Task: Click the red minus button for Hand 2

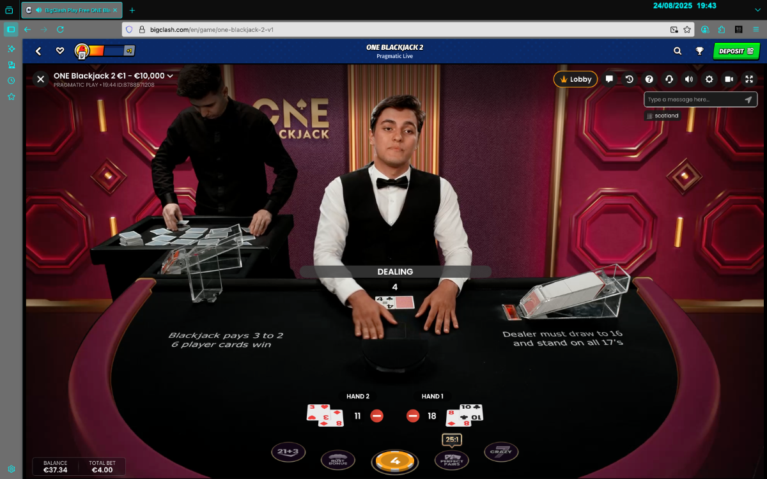Action: [x=377, y=416]
